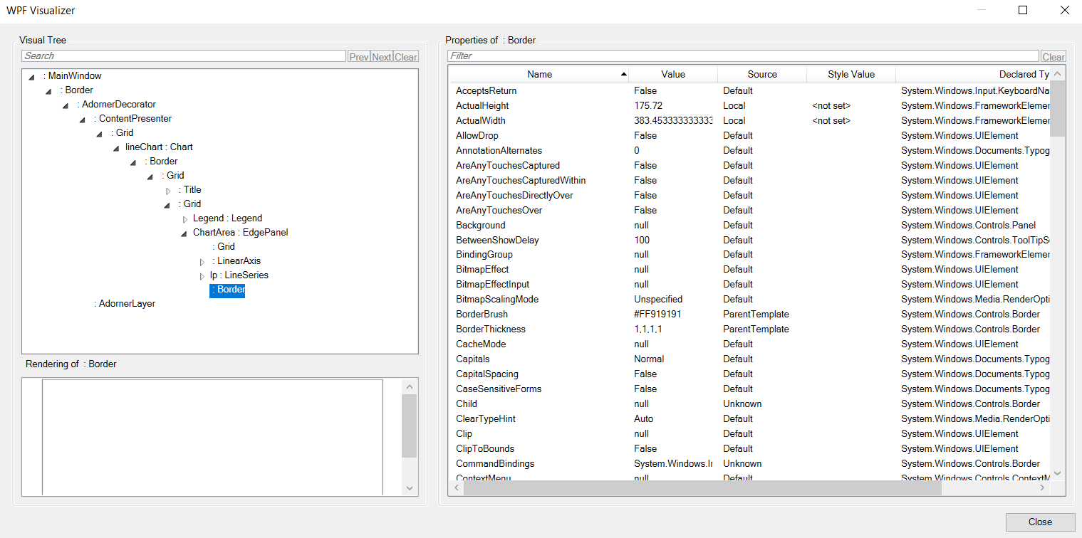The height and width of the screenshot is (538, 1082).
Task: Collapse the lineChart : Chart node
Action: pyautogui.click(x=117, y=148)
